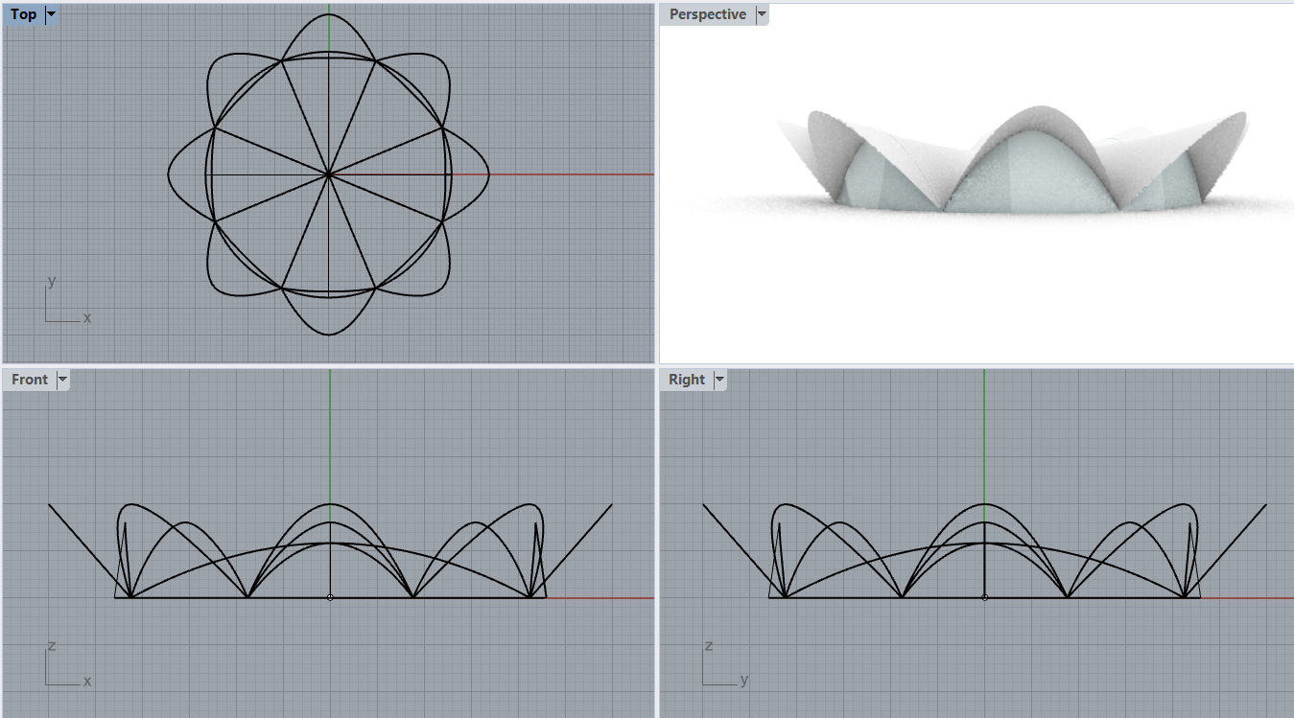Viewport: 1294px width, 718px height.
Task: Select the Perspective viewport title
Action: click(x=707, y=14)
